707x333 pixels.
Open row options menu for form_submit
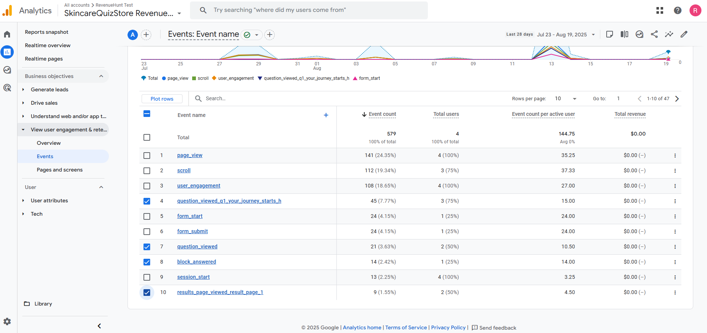[x=675, y=232]
